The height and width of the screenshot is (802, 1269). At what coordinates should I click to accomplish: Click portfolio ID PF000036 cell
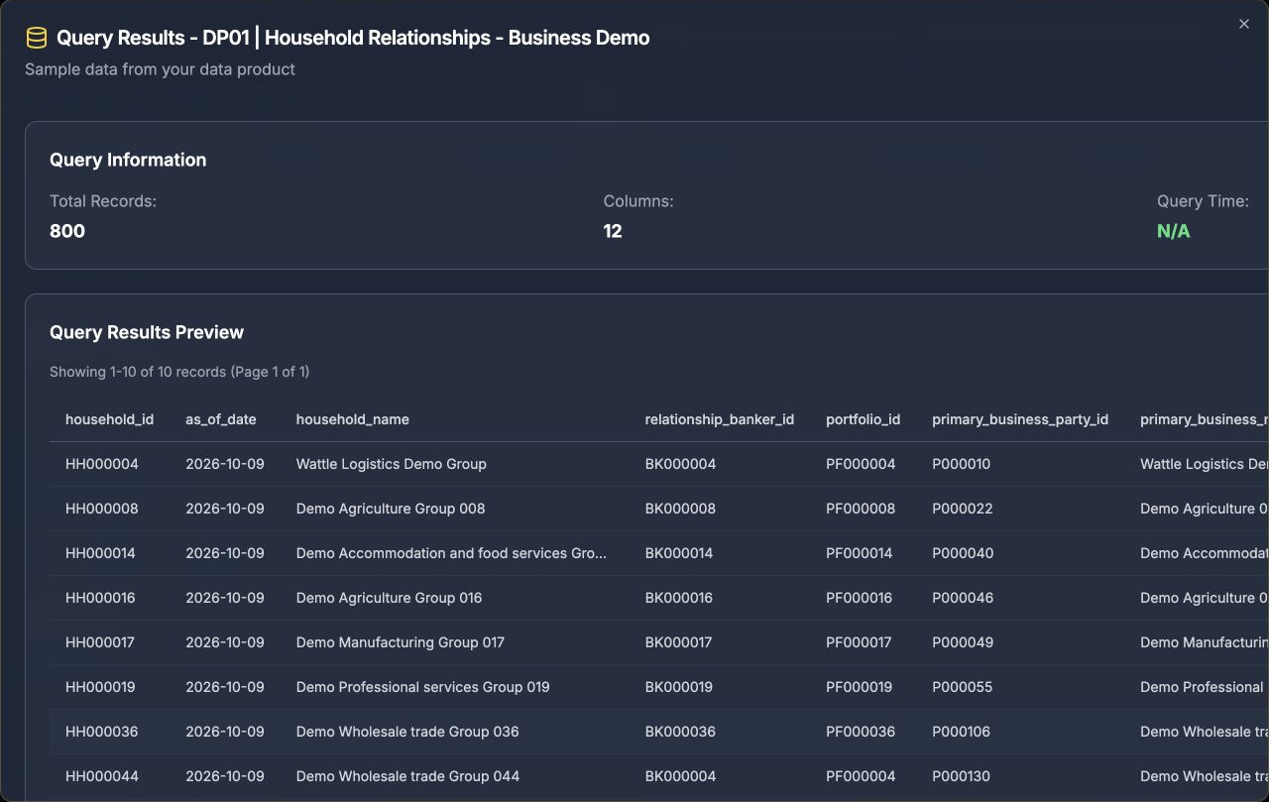tap(861, 732)
